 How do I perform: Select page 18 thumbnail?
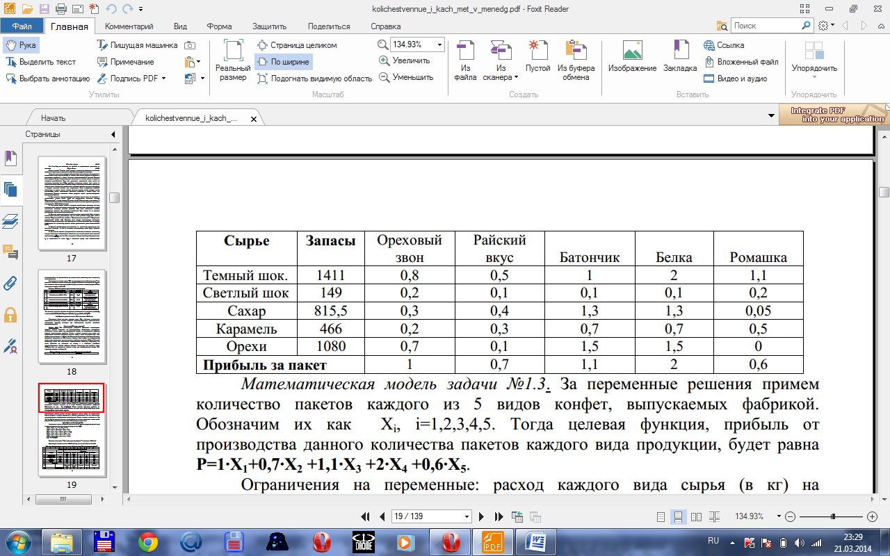coord(71,317)
